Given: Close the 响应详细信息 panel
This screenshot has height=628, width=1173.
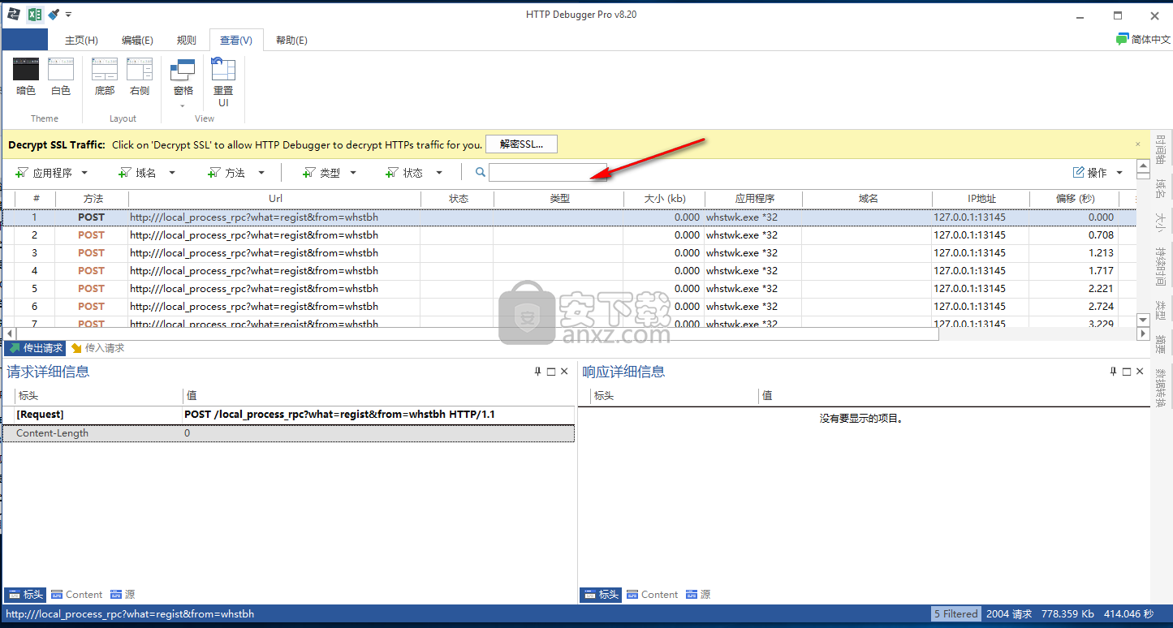Looking at the screenshot, I should [1141, 372].
